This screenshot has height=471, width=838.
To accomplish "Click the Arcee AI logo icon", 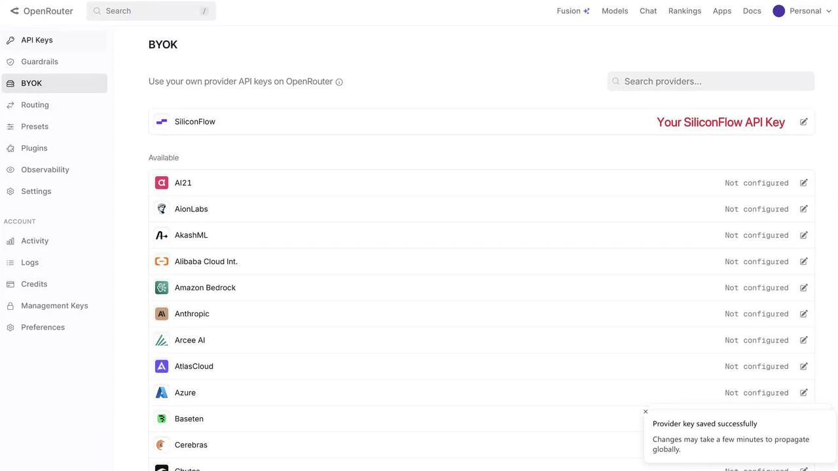I will [162, 340].
